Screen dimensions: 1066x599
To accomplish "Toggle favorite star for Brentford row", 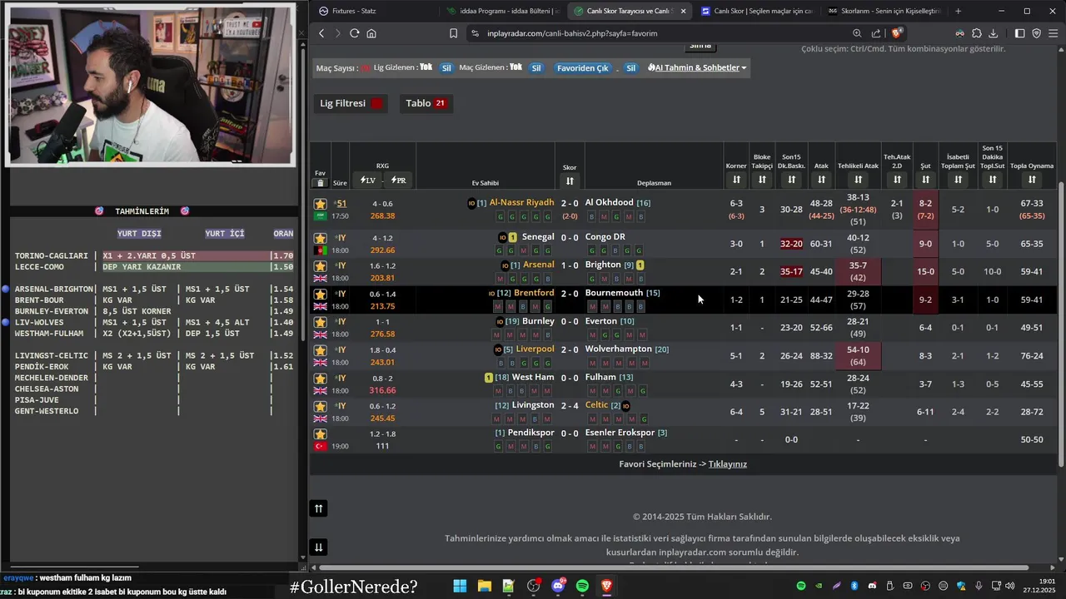I will (320, 295).
